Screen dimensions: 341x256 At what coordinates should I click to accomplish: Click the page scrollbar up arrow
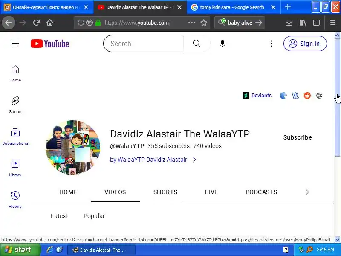point(337,35)
